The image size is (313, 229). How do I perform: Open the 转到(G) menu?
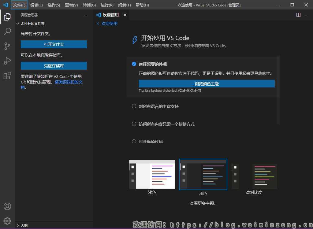(89, 5)
